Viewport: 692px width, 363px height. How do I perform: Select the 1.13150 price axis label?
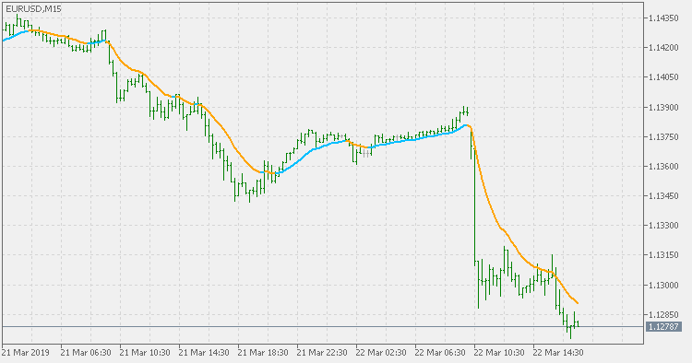point(663,255)
